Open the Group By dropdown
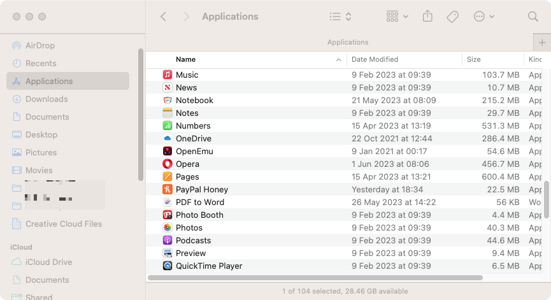551x300 pixels. 397,17
